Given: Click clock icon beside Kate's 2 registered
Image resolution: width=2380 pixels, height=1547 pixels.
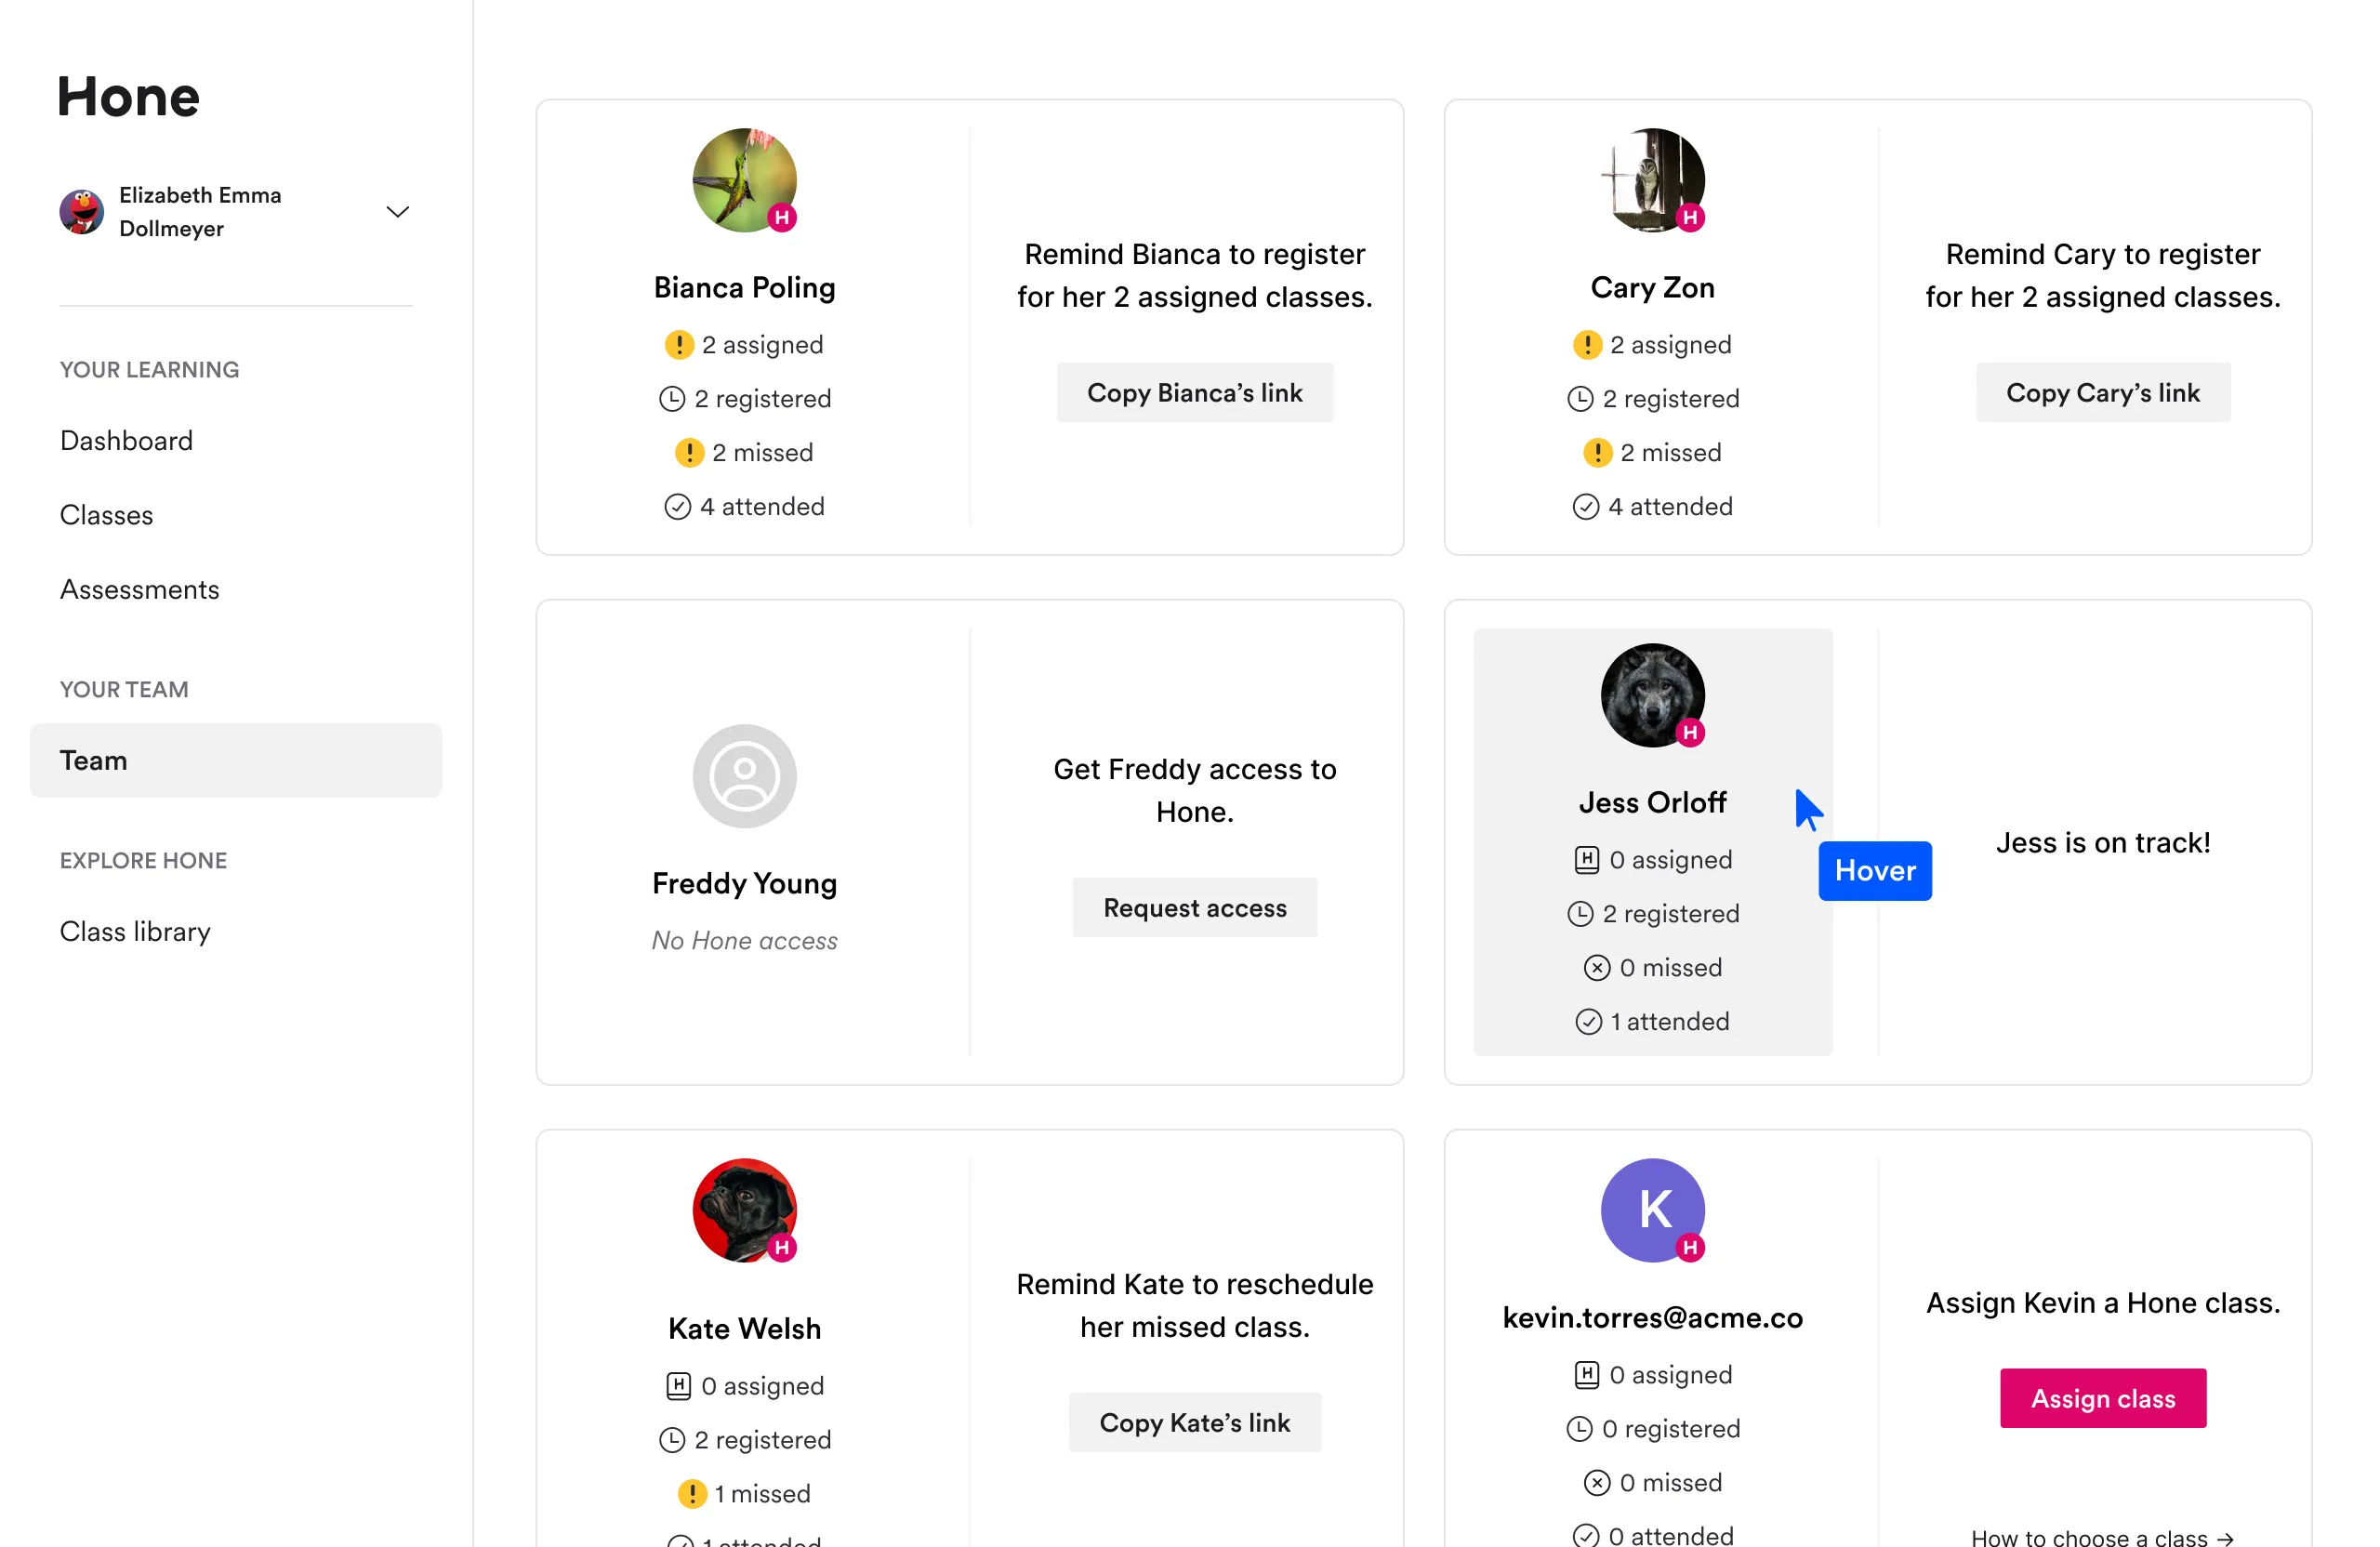Looking at the screenshot, I should tap(672, 1440).
